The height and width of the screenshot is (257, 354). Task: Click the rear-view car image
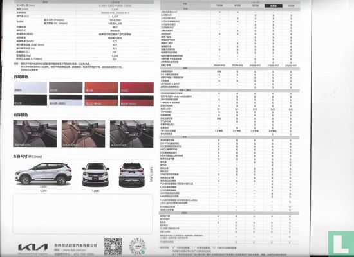(132, 175)
